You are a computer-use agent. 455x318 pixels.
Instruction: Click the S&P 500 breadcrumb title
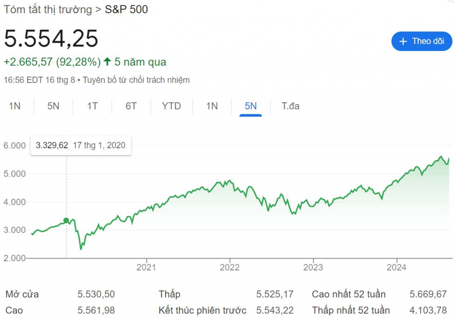pyautogui.click(x=126, y=9)
